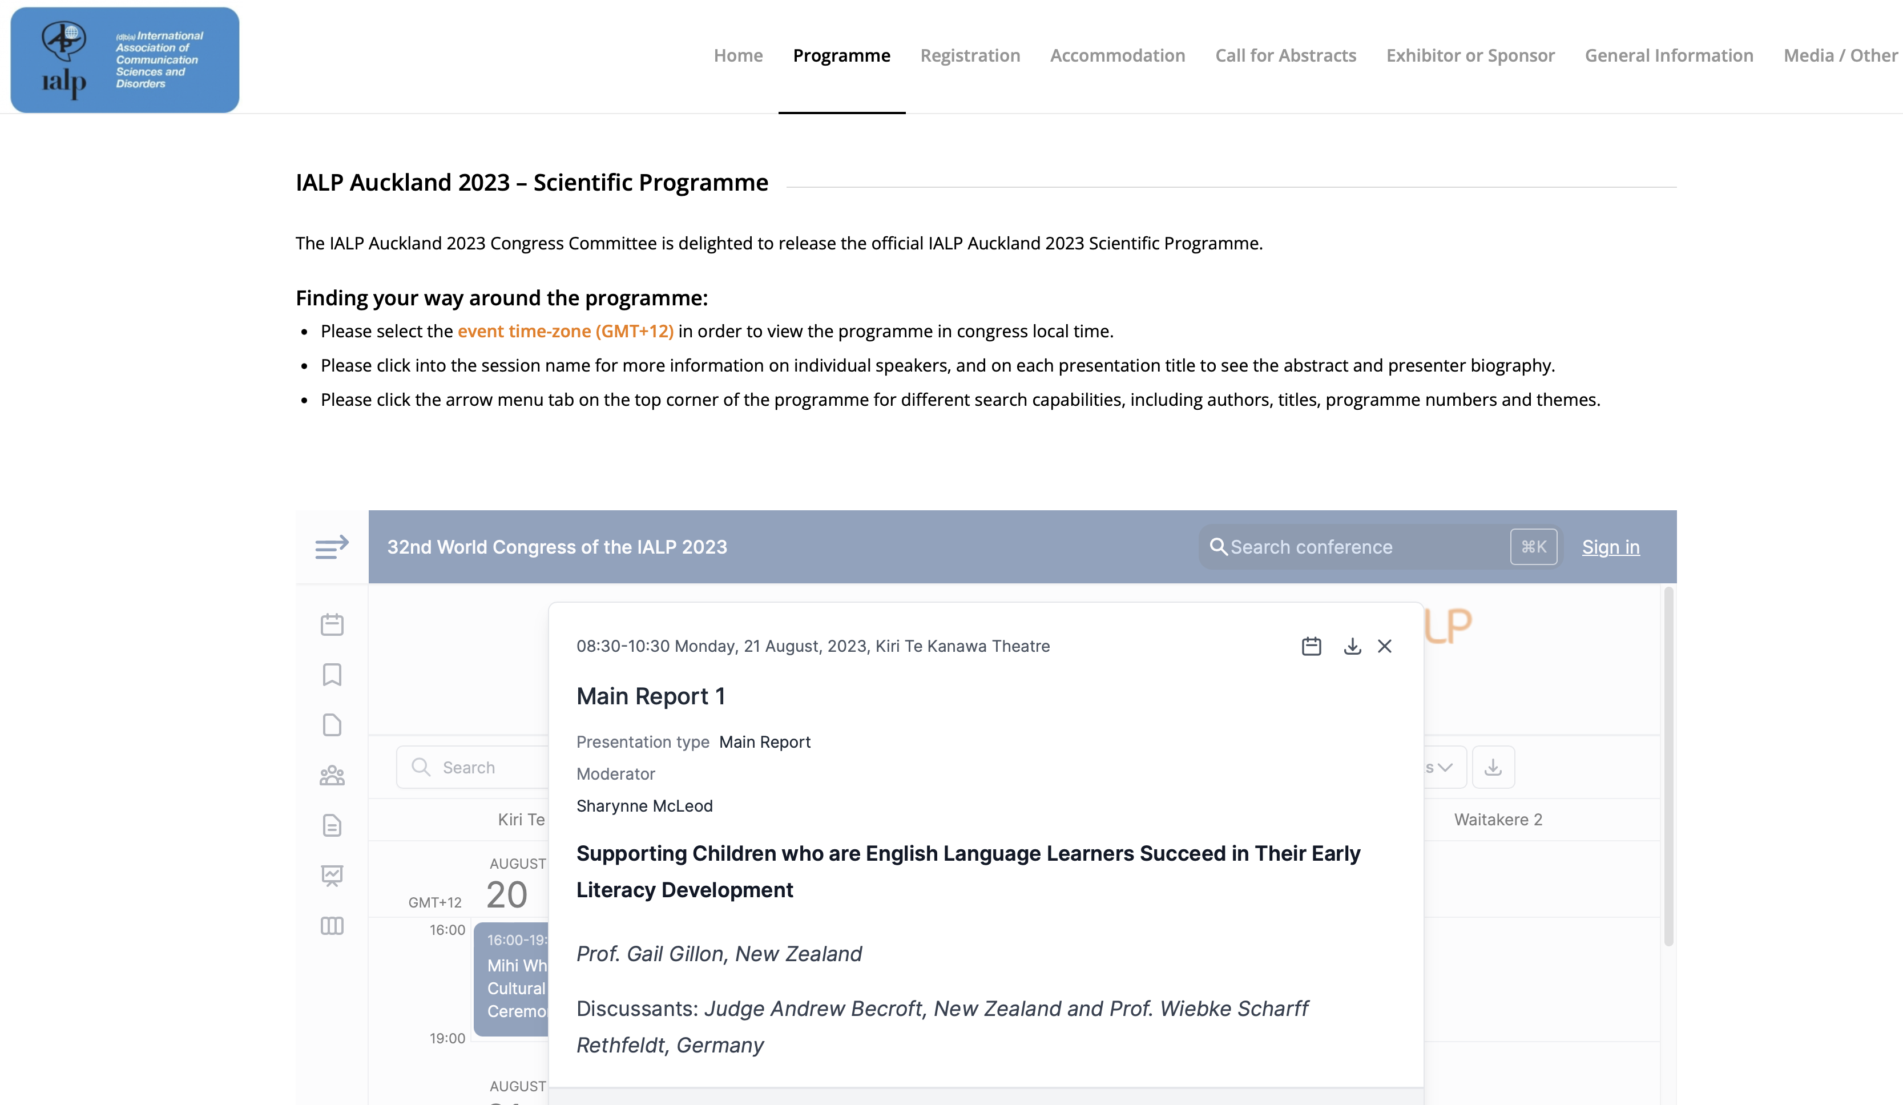
Task: Click the event time-zone (GMT+12) link
Action: coord(565,331)
